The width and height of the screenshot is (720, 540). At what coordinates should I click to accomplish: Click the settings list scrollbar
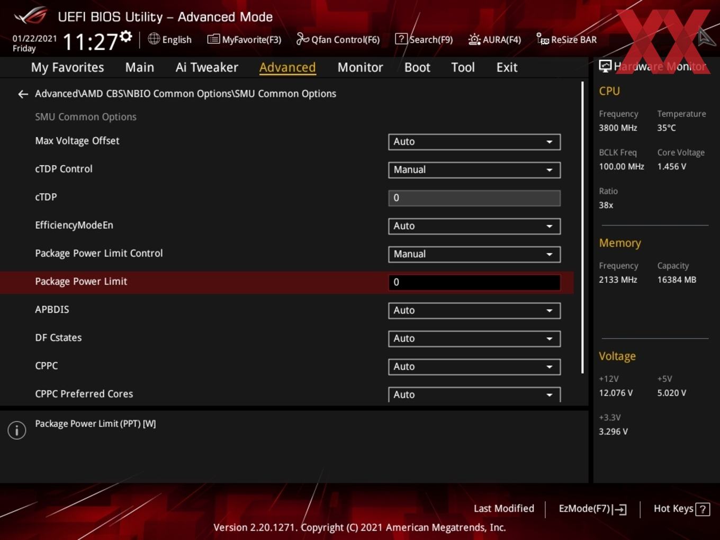pyautogui.click(x=582, y=228)
